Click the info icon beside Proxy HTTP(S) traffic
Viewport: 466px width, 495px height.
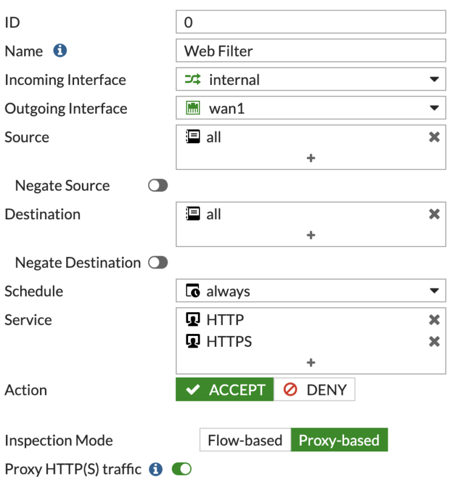(155, 469)
